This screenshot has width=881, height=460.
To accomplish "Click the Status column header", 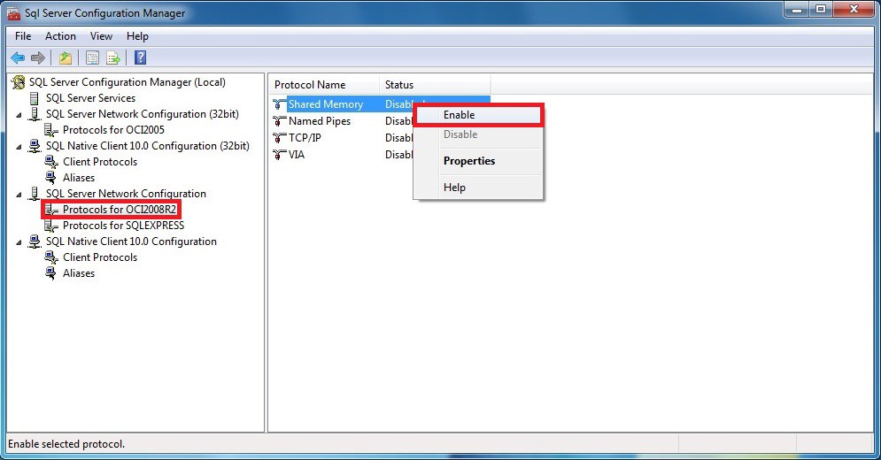I will tap(399, 85).
